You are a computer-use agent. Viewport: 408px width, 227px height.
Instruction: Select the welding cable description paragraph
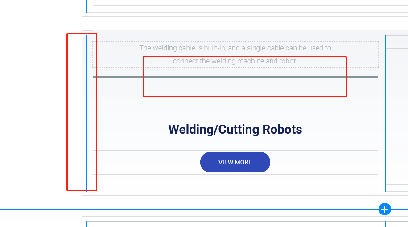235,54
